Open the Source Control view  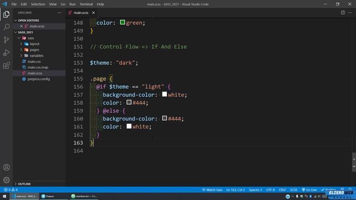[x=6, y=40]
